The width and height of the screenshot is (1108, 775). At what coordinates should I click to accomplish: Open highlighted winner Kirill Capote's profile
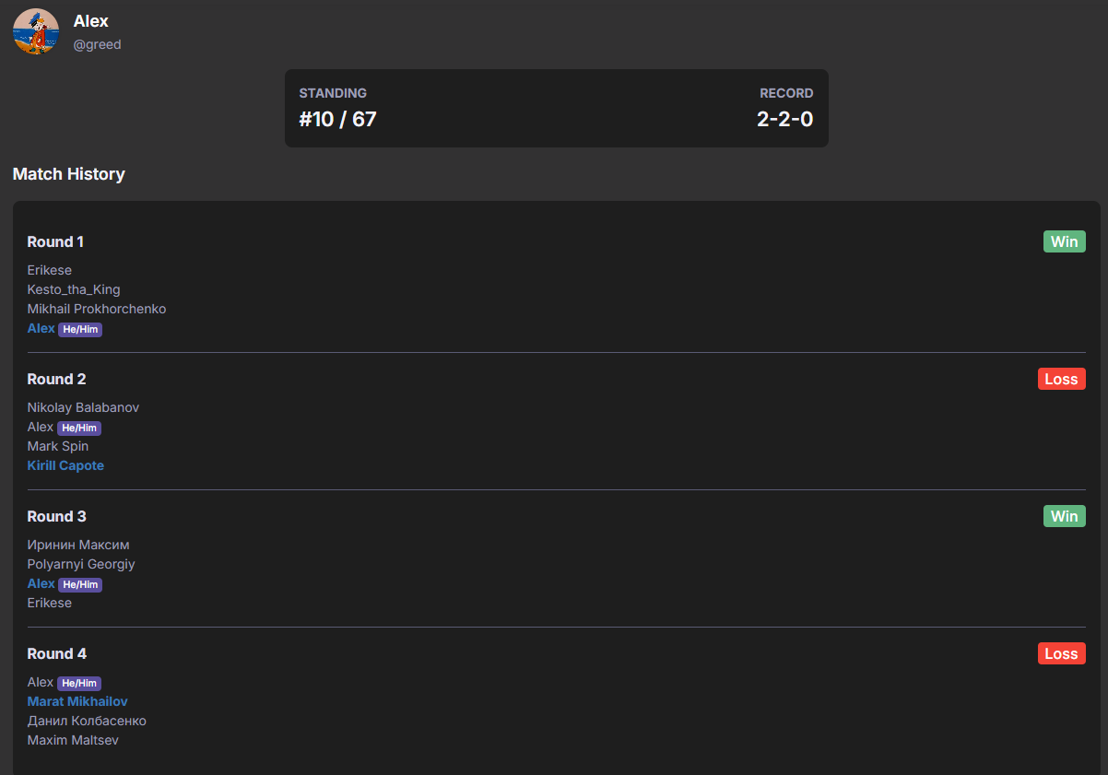point(65,465)
